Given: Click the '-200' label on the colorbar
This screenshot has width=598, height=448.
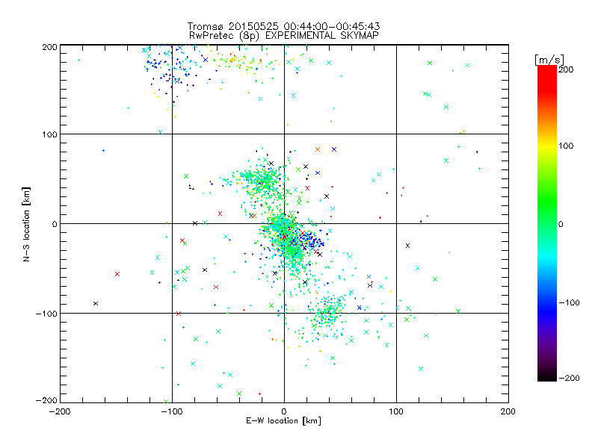Looking at the screenshot, I should pyautogui.click(x=569, y=378).
